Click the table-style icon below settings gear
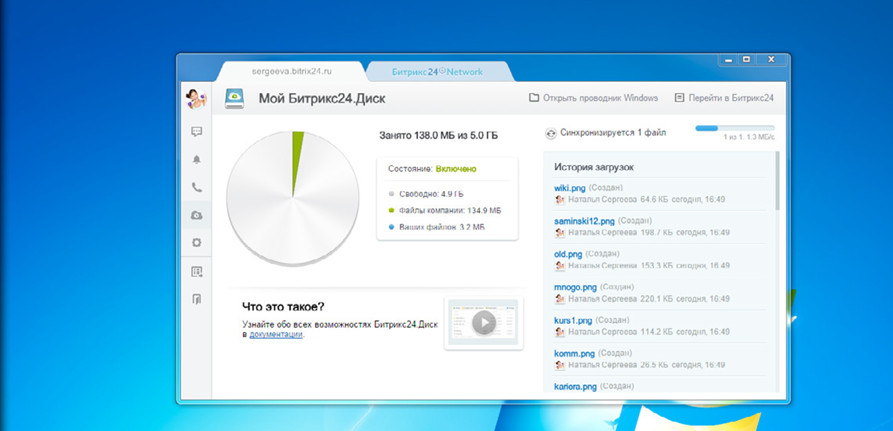Screen dimensions: 893x431 tap(196, 272)
